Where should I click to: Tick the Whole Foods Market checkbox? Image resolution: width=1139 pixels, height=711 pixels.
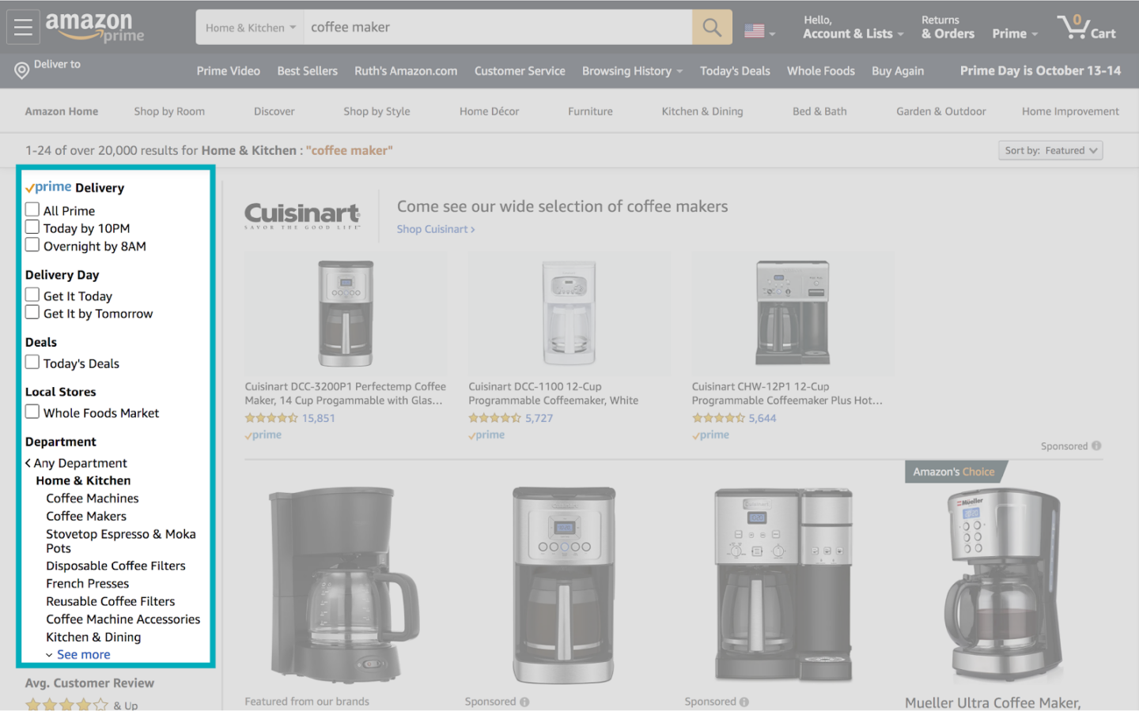(x=32, y=412)
